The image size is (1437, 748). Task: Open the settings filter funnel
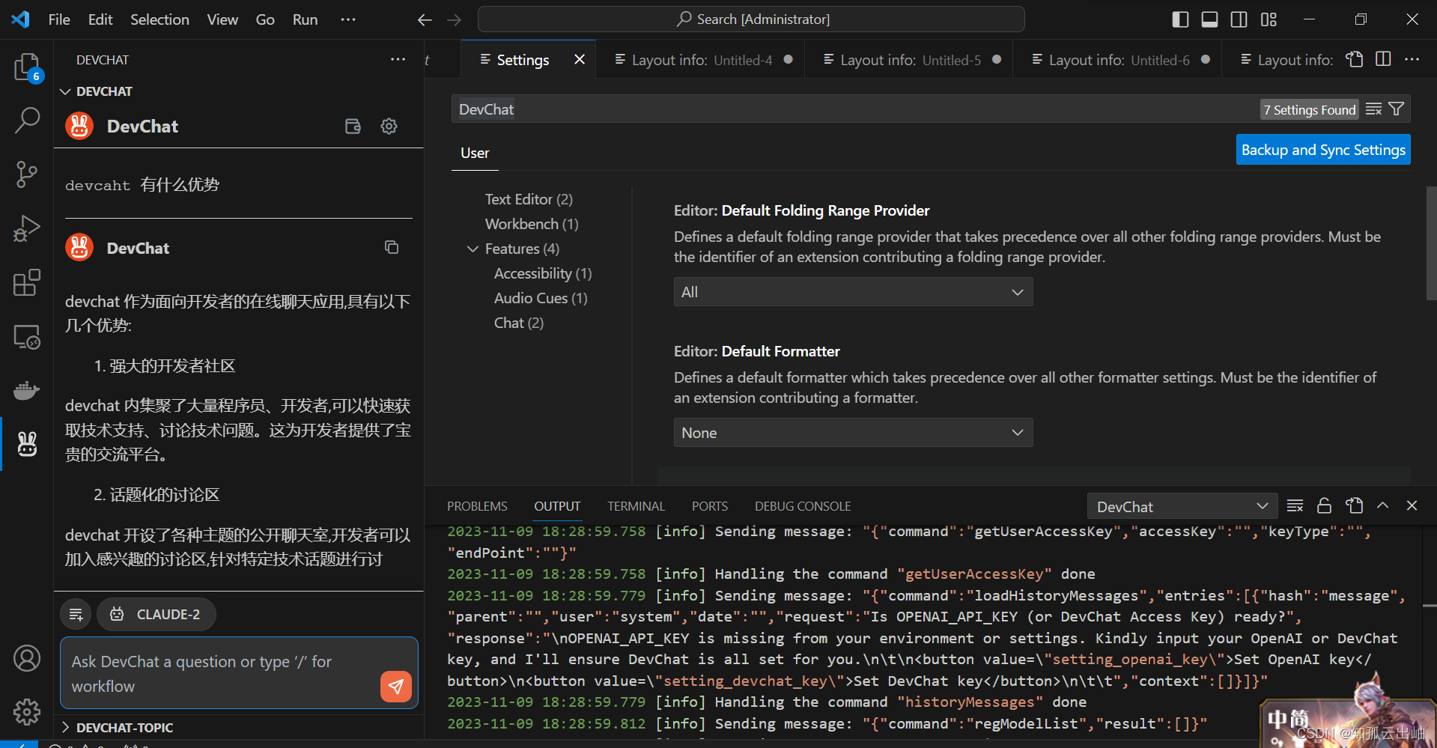coord(1397,109)
